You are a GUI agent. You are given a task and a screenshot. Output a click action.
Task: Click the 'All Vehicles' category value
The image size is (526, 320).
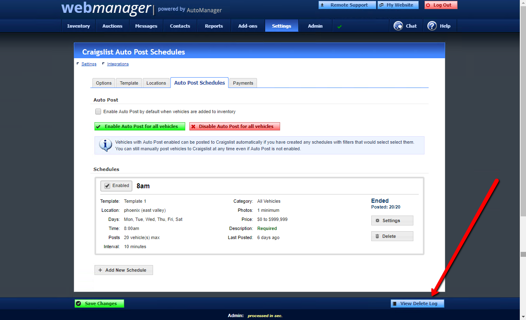tap(269, 201)
